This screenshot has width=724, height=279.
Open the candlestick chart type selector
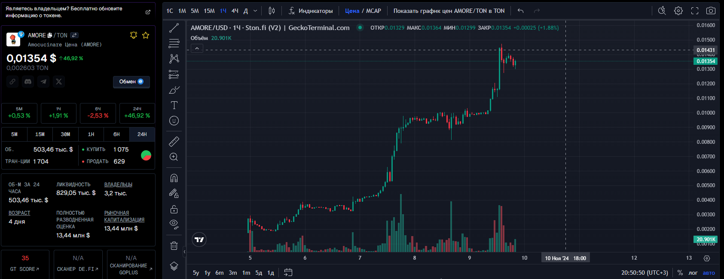click(272, 11)
